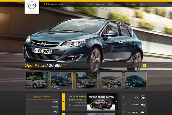172x115 pixels.
Task: Open the showrooms menu item
Action: tap(131, 4)
